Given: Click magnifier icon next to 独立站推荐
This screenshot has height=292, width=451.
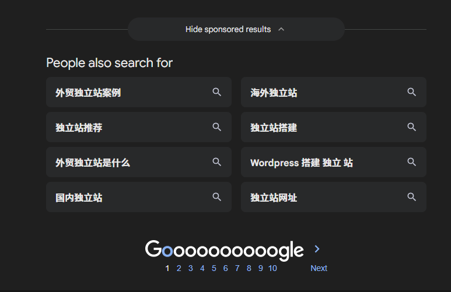Looking at the screenshot, I should 217,127.
